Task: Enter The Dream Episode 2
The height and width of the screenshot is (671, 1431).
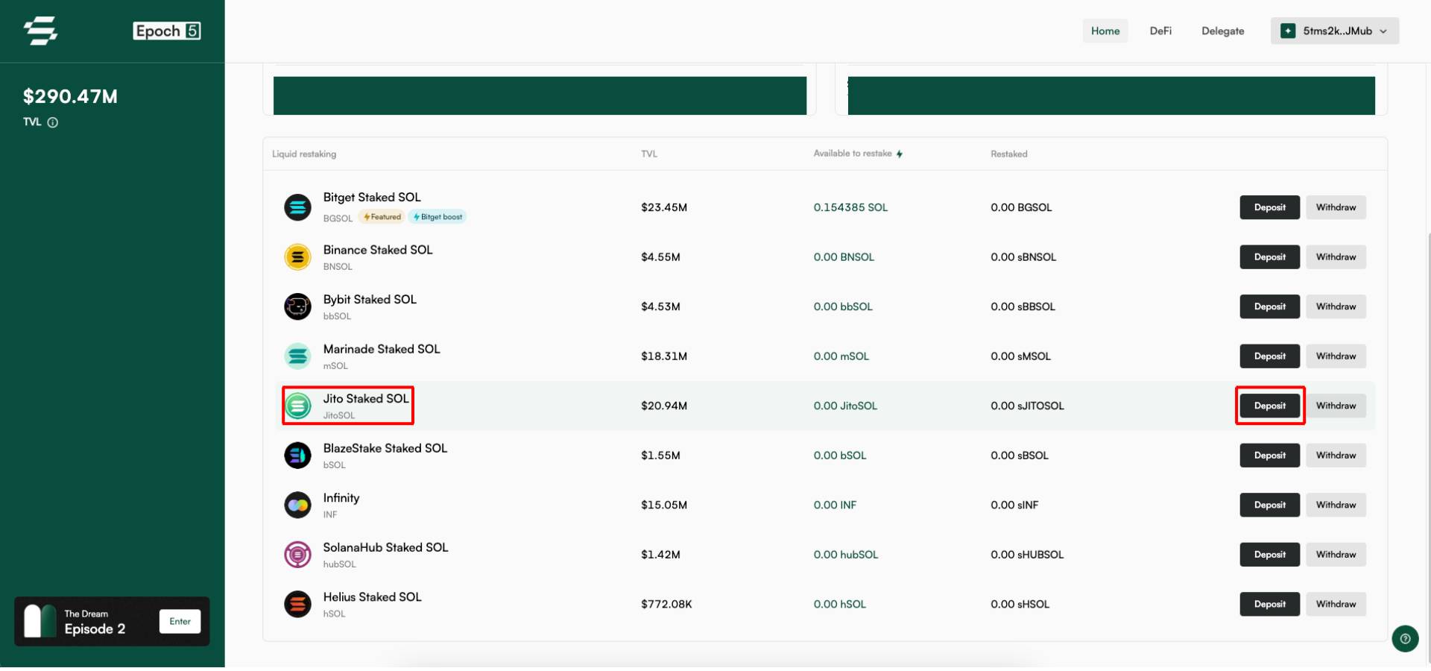Action: [x=180, y=621]
